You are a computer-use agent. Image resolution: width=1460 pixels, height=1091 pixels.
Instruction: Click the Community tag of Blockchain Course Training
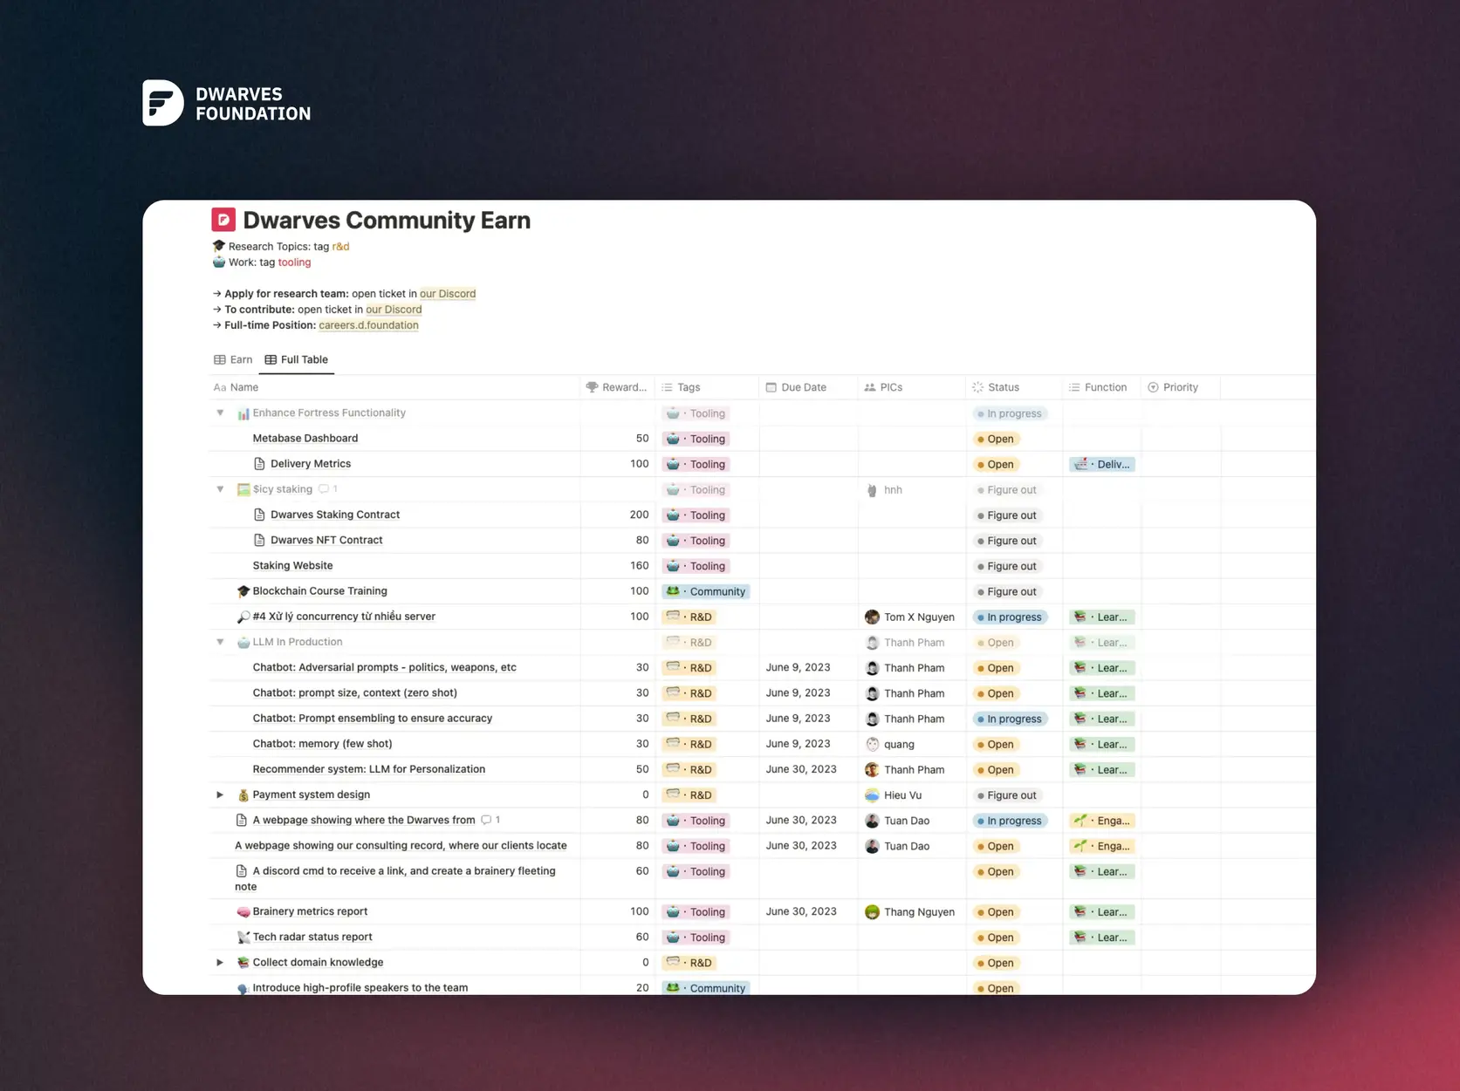706,591
